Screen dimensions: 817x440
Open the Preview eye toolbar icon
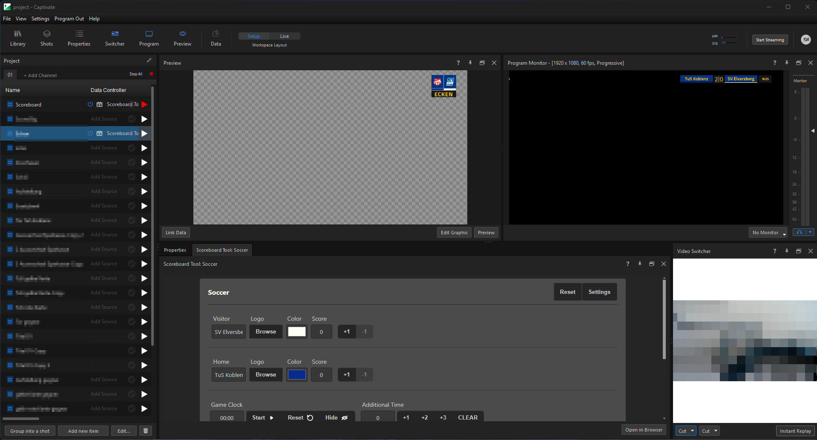pos(182,38)
